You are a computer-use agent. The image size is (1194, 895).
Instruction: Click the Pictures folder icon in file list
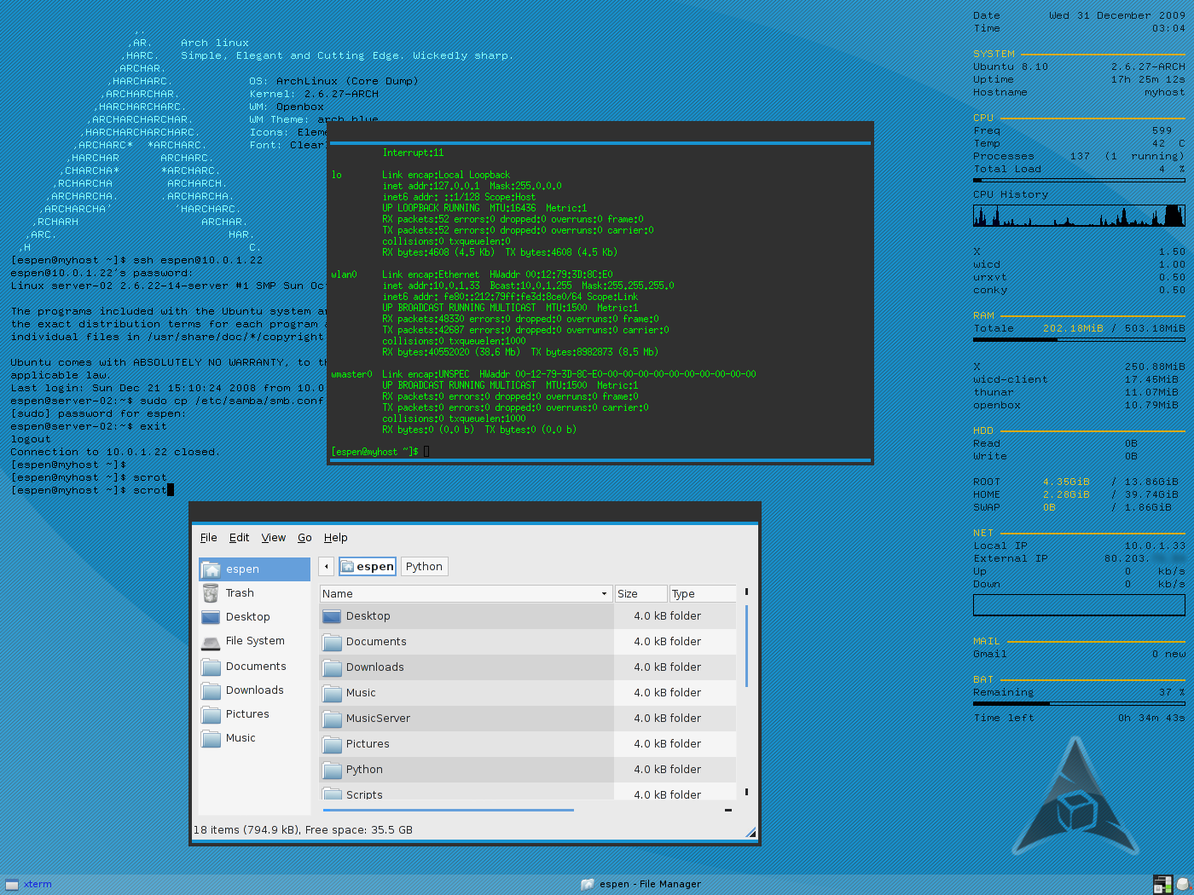click(332, 744)
